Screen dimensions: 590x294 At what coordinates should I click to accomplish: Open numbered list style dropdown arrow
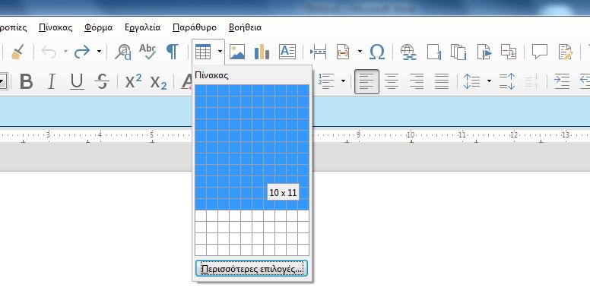343,81
